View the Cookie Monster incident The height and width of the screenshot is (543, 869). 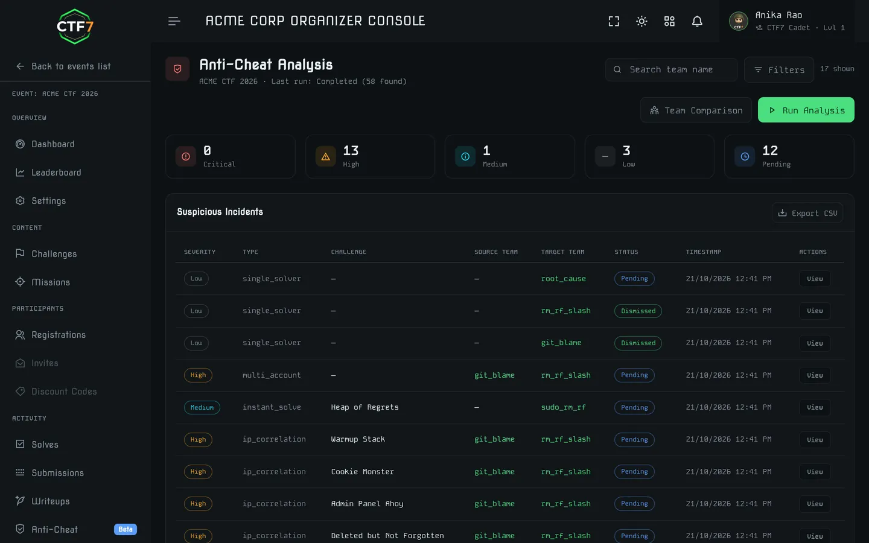coord(815,472)
